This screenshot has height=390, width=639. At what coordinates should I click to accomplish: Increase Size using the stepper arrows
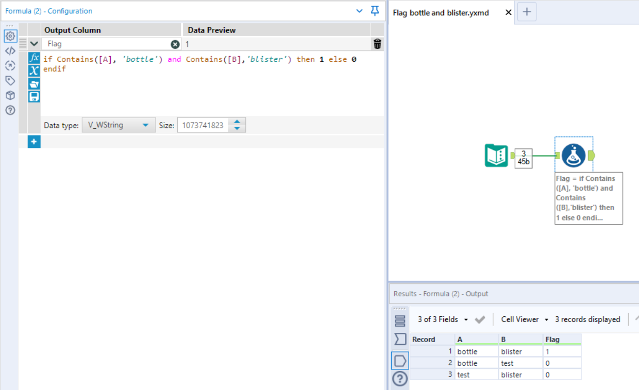point(237,122)
